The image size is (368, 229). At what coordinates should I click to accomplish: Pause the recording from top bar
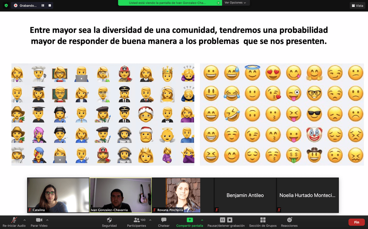[x=43, y=5]
